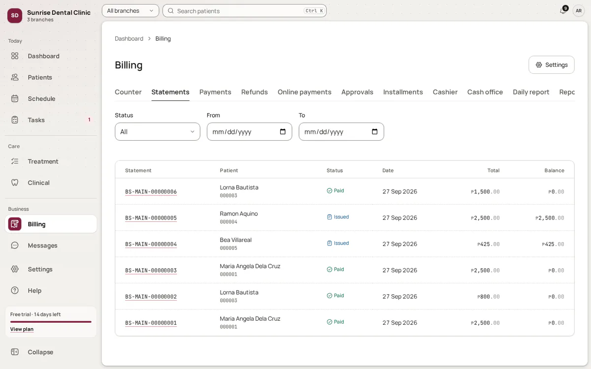
Task: Open statement BS-MAIN-00000003
Action: tap(151, 271)
